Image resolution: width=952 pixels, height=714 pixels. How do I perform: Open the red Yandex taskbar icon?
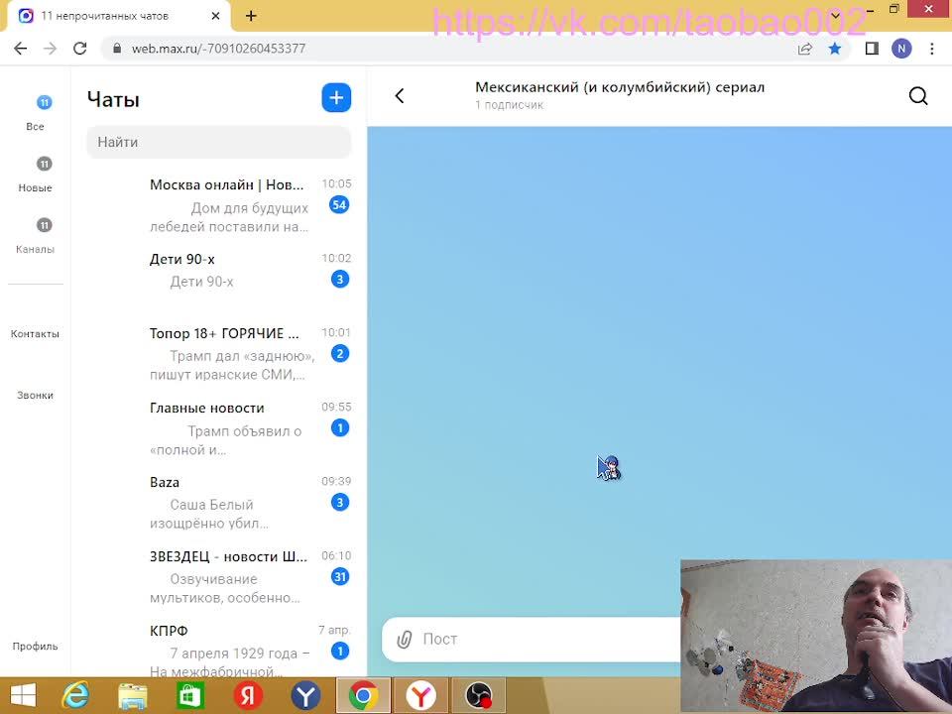248,696
